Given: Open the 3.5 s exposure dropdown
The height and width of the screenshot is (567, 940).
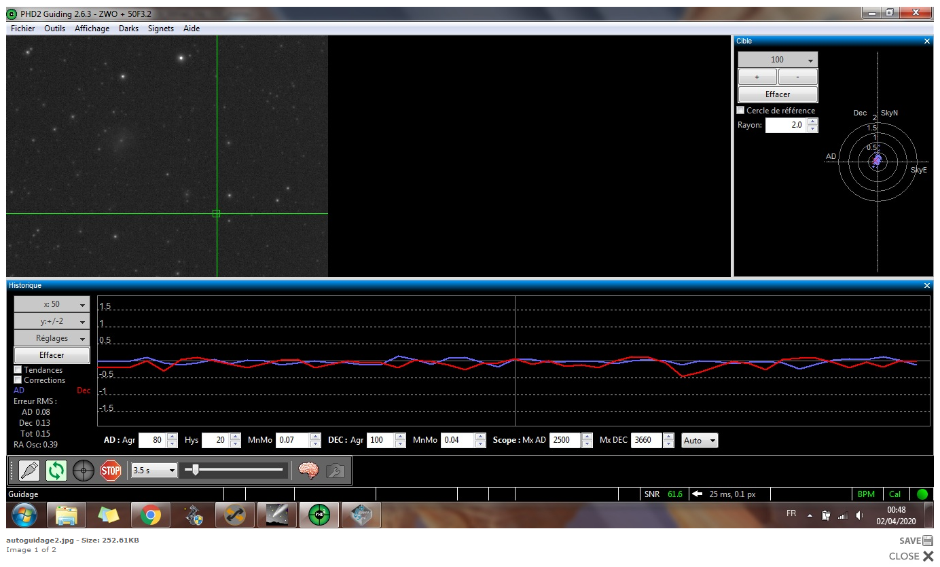Looking at the screenshot, I should tap(154, 470).
